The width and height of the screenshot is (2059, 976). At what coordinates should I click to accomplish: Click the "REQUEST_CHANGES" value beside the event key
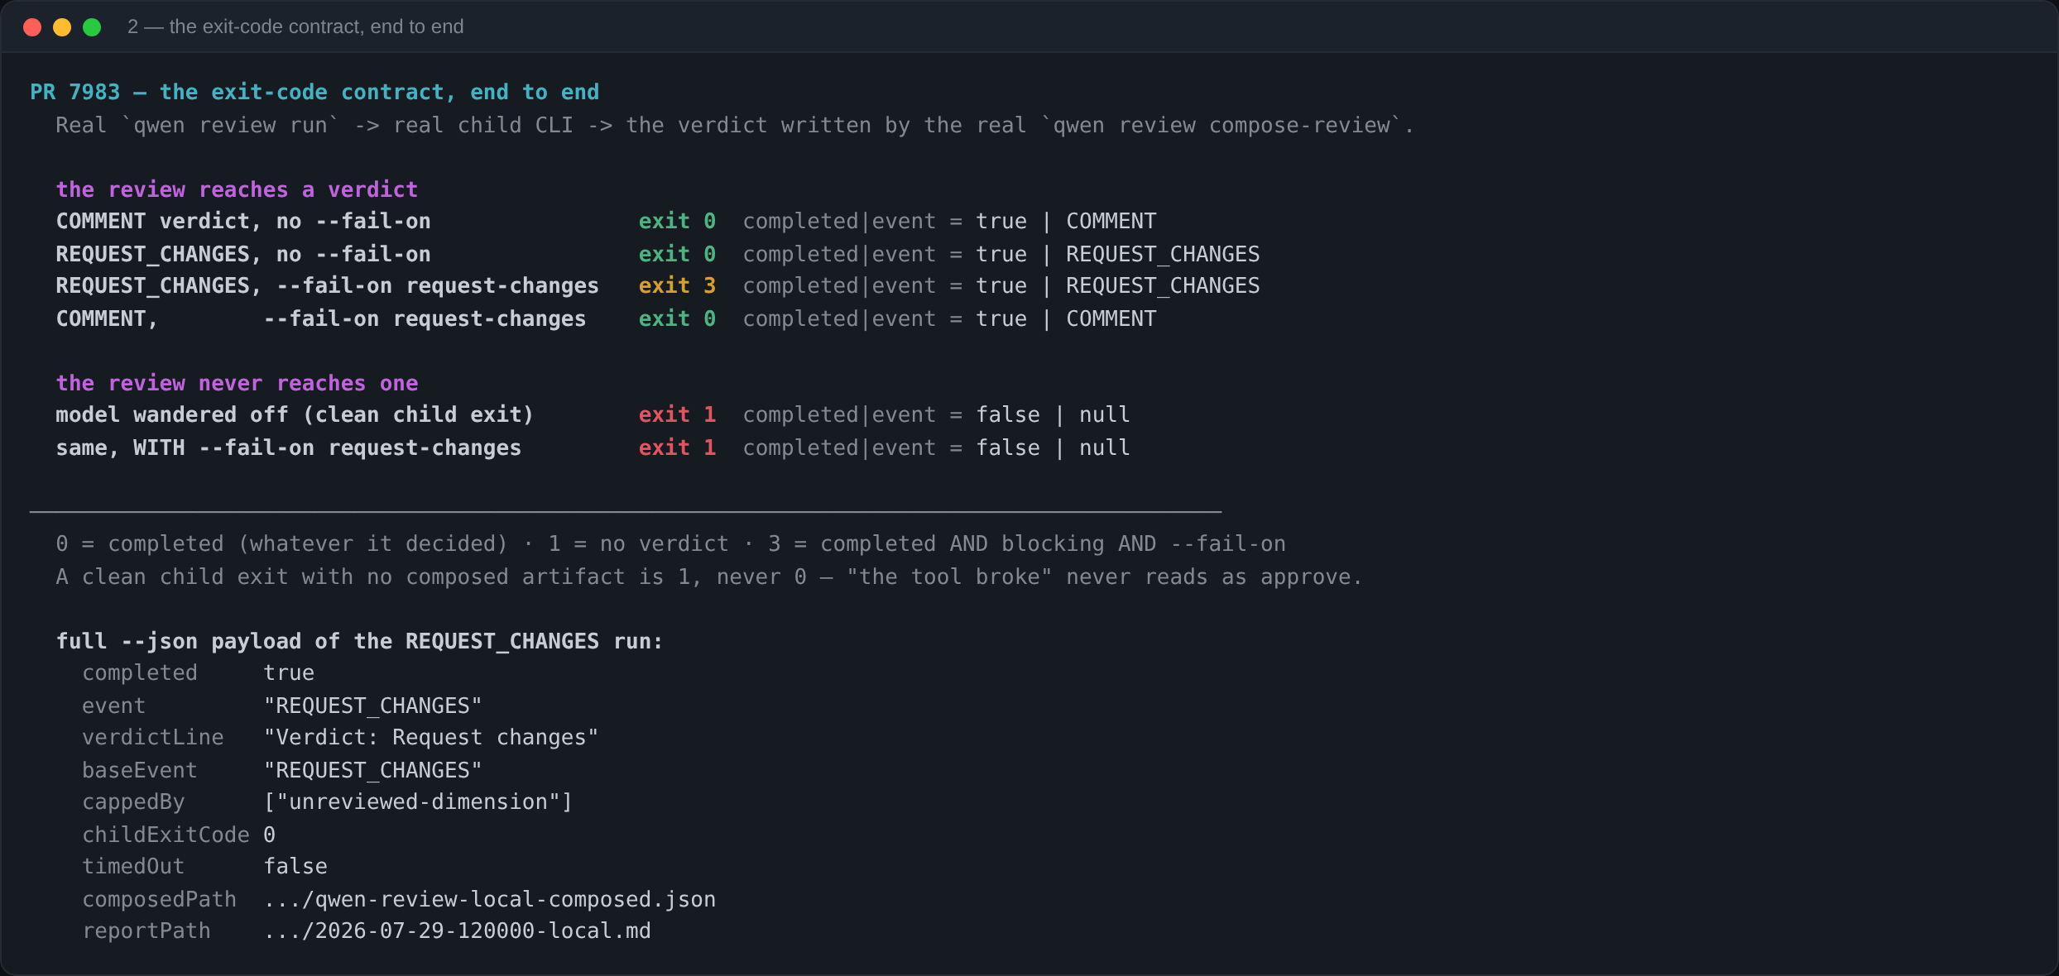(372, 706)
